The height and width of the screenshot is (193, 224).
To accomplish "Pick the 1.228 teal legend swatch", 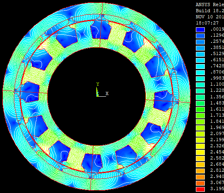I will tap(200, 91).
